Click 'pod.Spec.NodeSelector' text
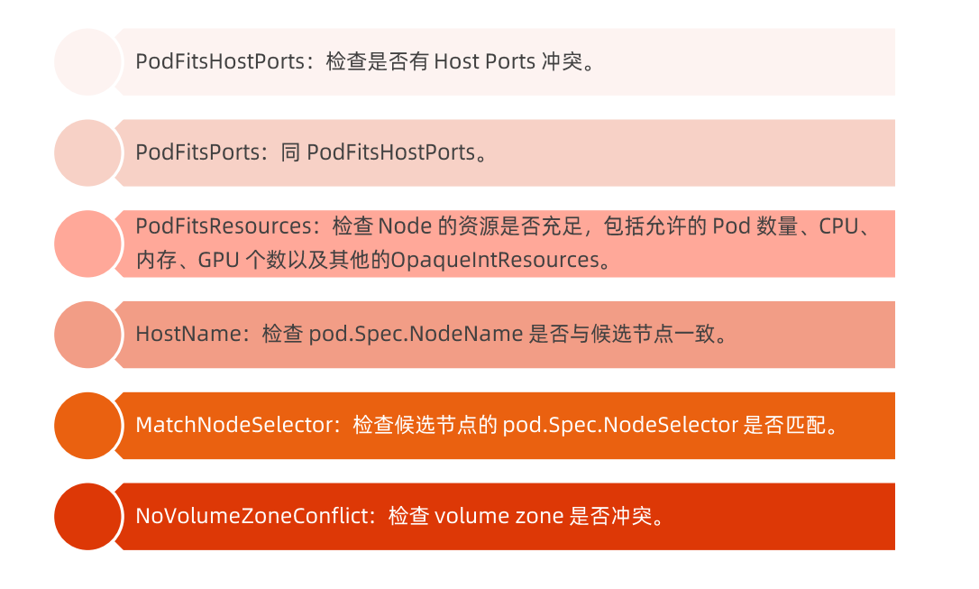This screenshot has width=979, height=589. click(620, 426)
